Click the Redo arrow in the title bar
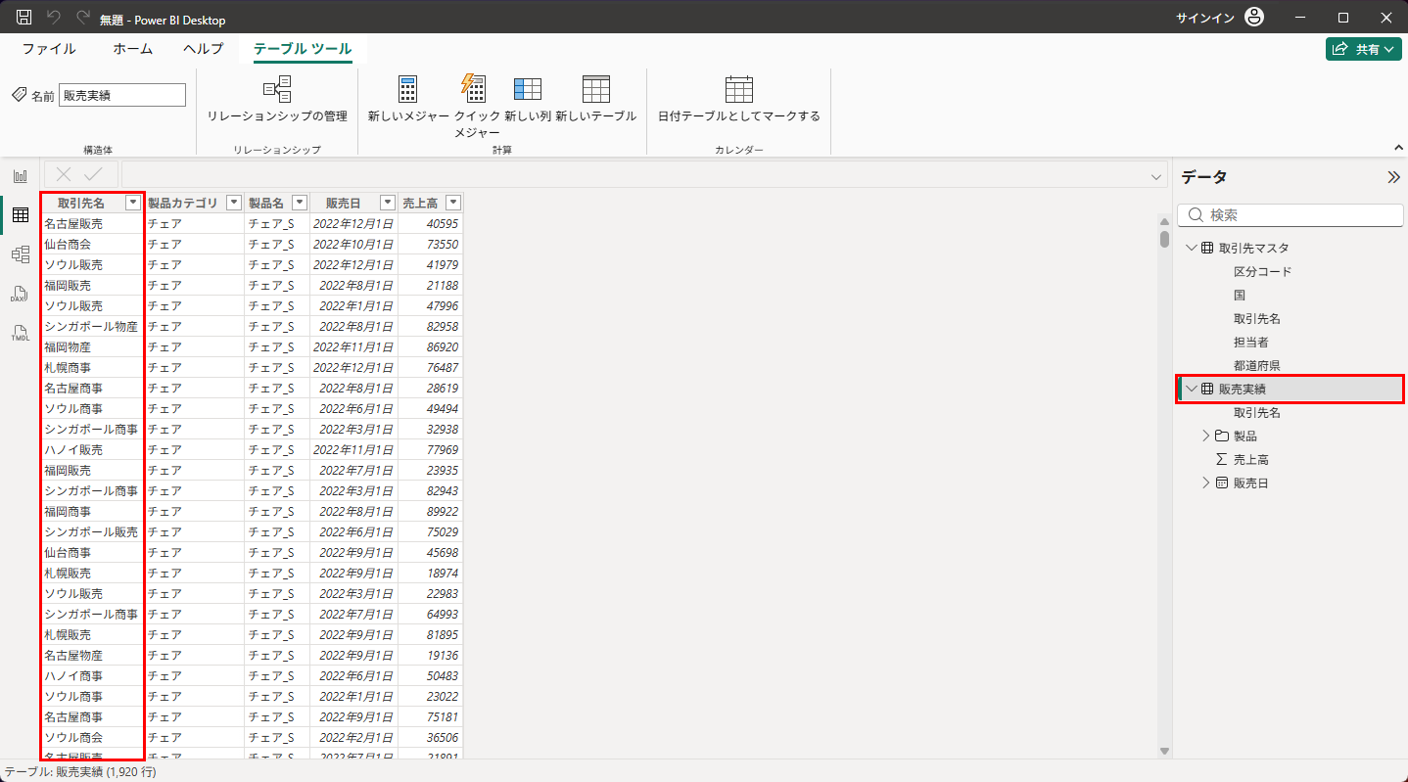The image size is (1408, 782). [x=82, y=18]
